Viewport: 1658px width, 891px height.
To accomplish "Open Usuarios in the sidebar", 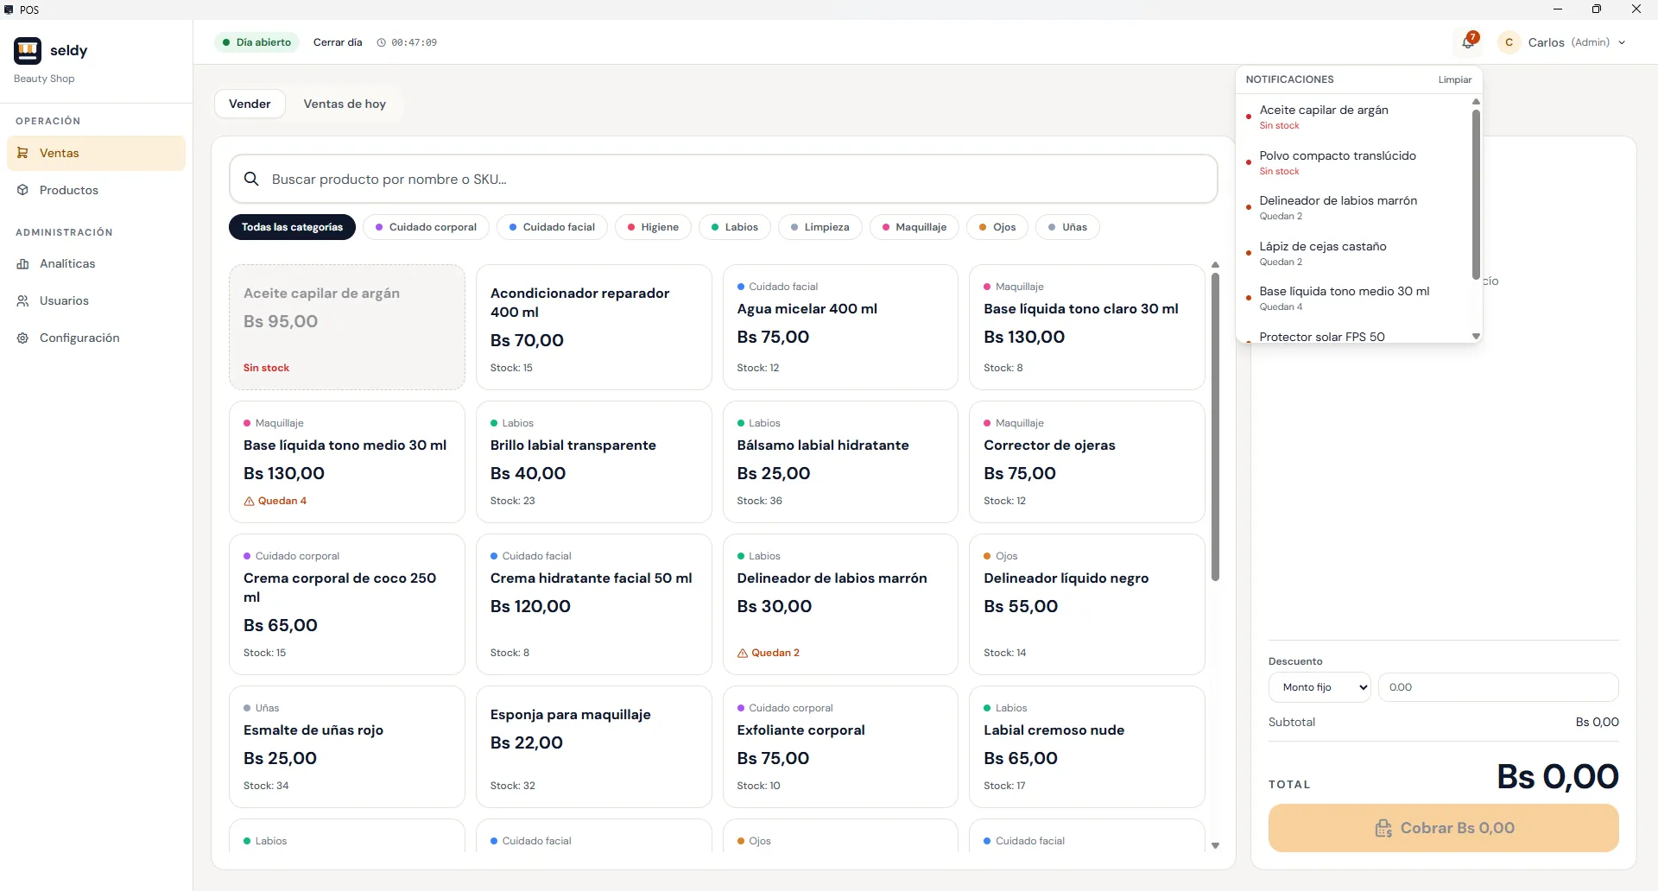I will pos(96,300).
